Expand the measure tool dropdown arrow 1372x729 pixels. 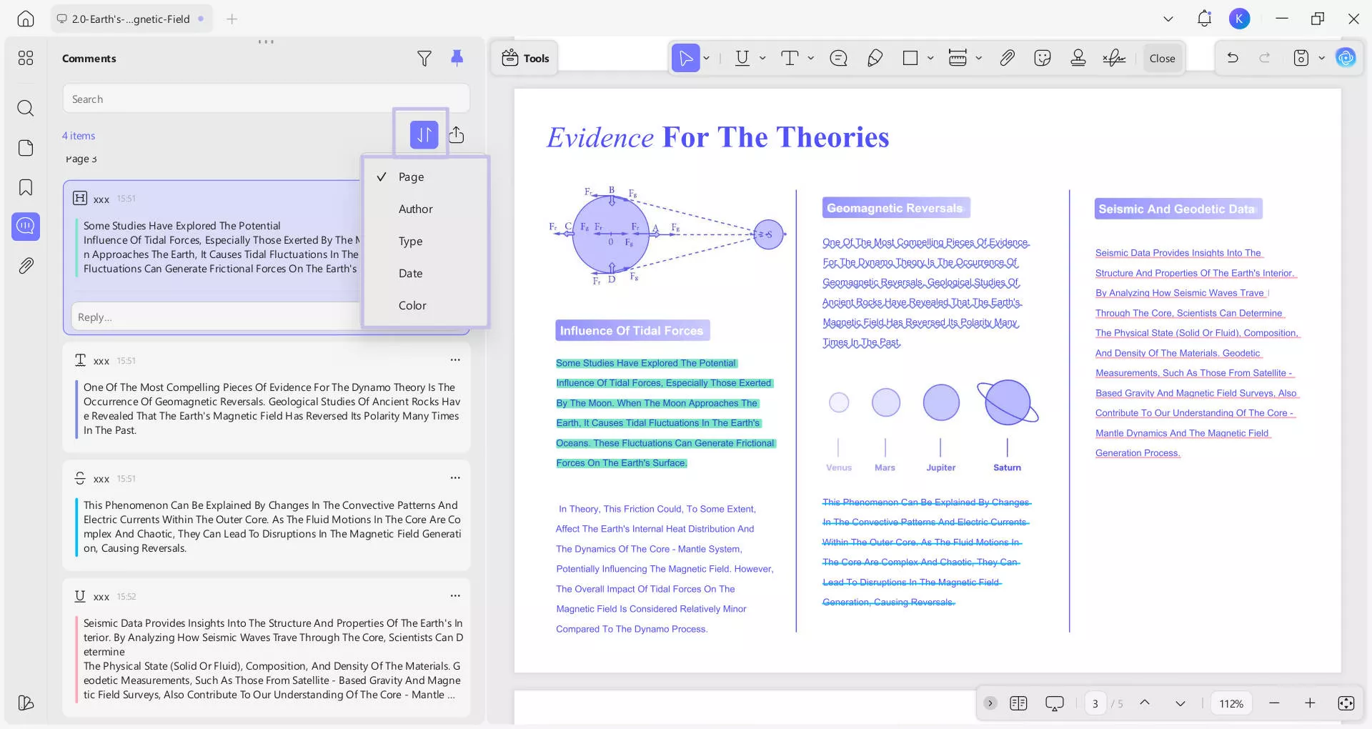pos(979,58)
